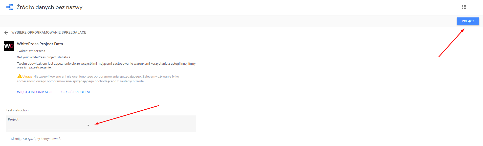
Task: Click the 'Kliknij „POŁĄCZ", by kontynuować.' hint
Action: (36, 139)
